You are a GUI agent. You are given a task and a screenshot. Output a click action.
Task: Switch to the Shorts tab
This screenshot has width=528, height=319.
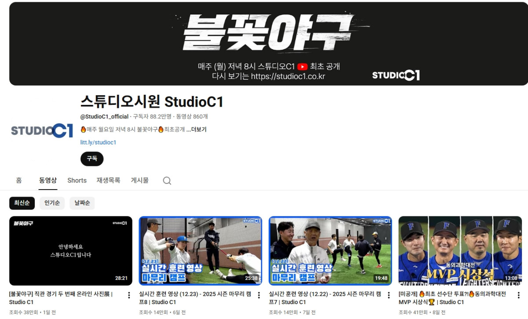[77, 180]
